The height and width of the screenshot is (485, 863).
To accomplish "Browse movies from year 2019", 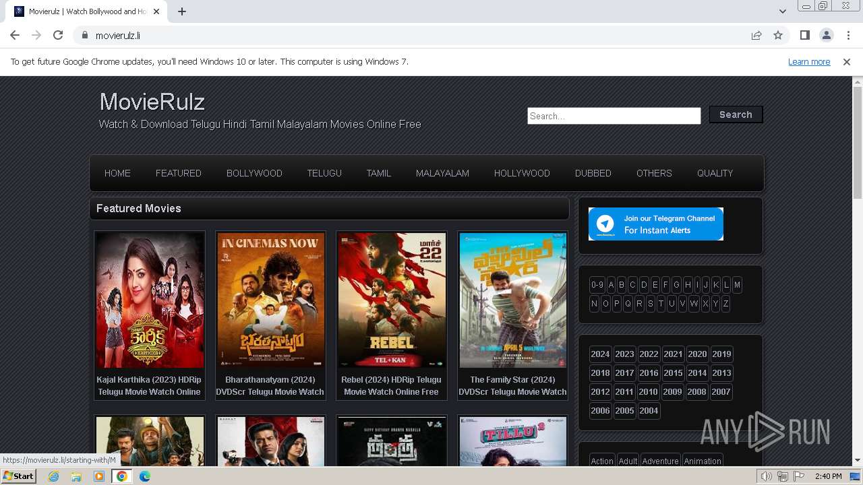I will pyautogui.click(x=721, y=354).
